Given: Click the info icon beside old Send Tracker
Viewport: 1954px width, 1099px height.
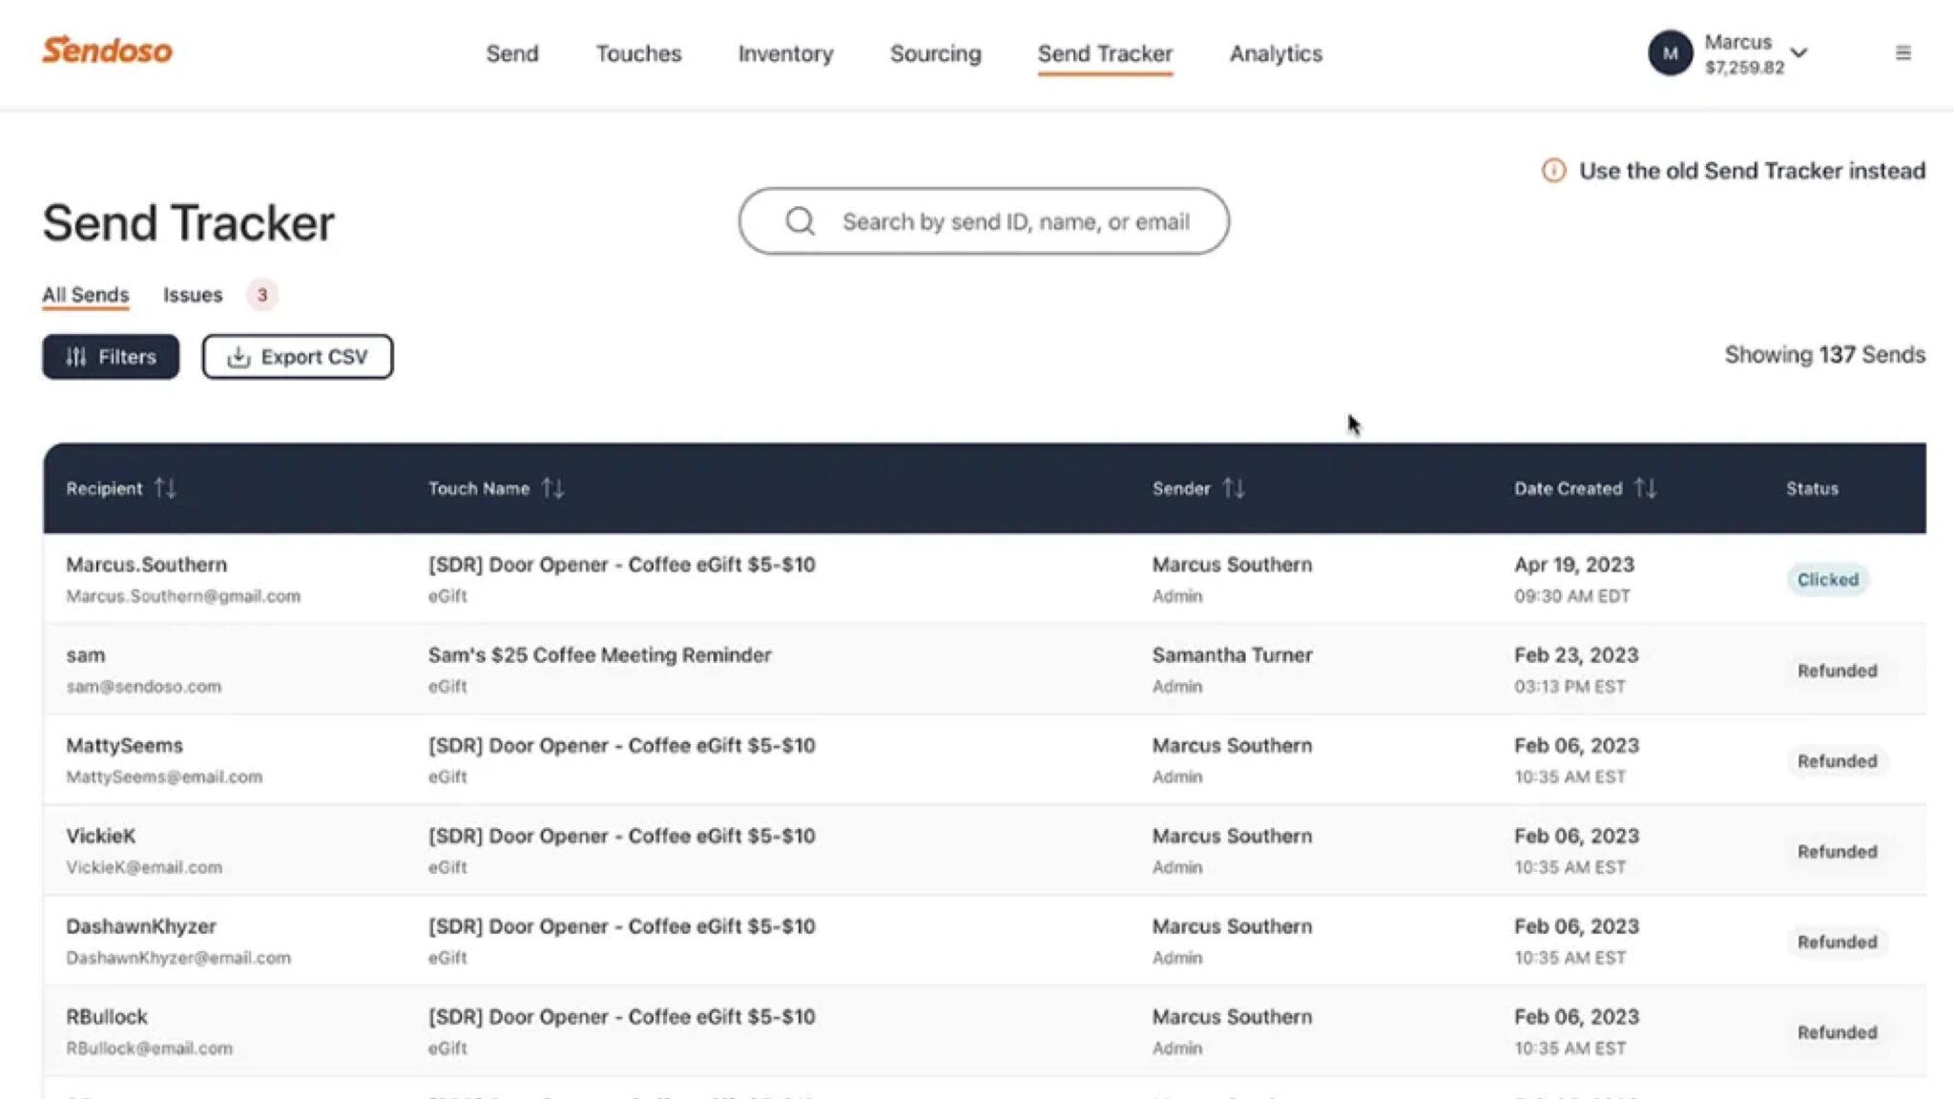Looking at the screenshot, I should (x=1553, y=171).
